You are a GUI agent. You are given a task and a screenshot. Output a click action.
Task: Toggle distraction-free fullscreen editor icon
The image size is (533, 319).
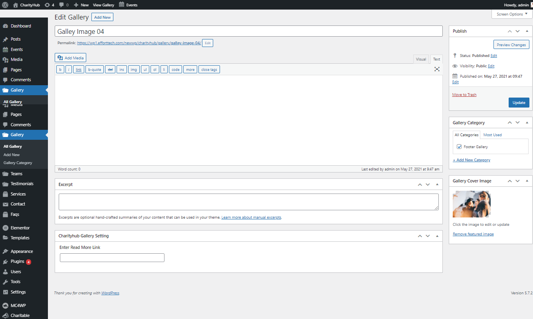point(437,69)
